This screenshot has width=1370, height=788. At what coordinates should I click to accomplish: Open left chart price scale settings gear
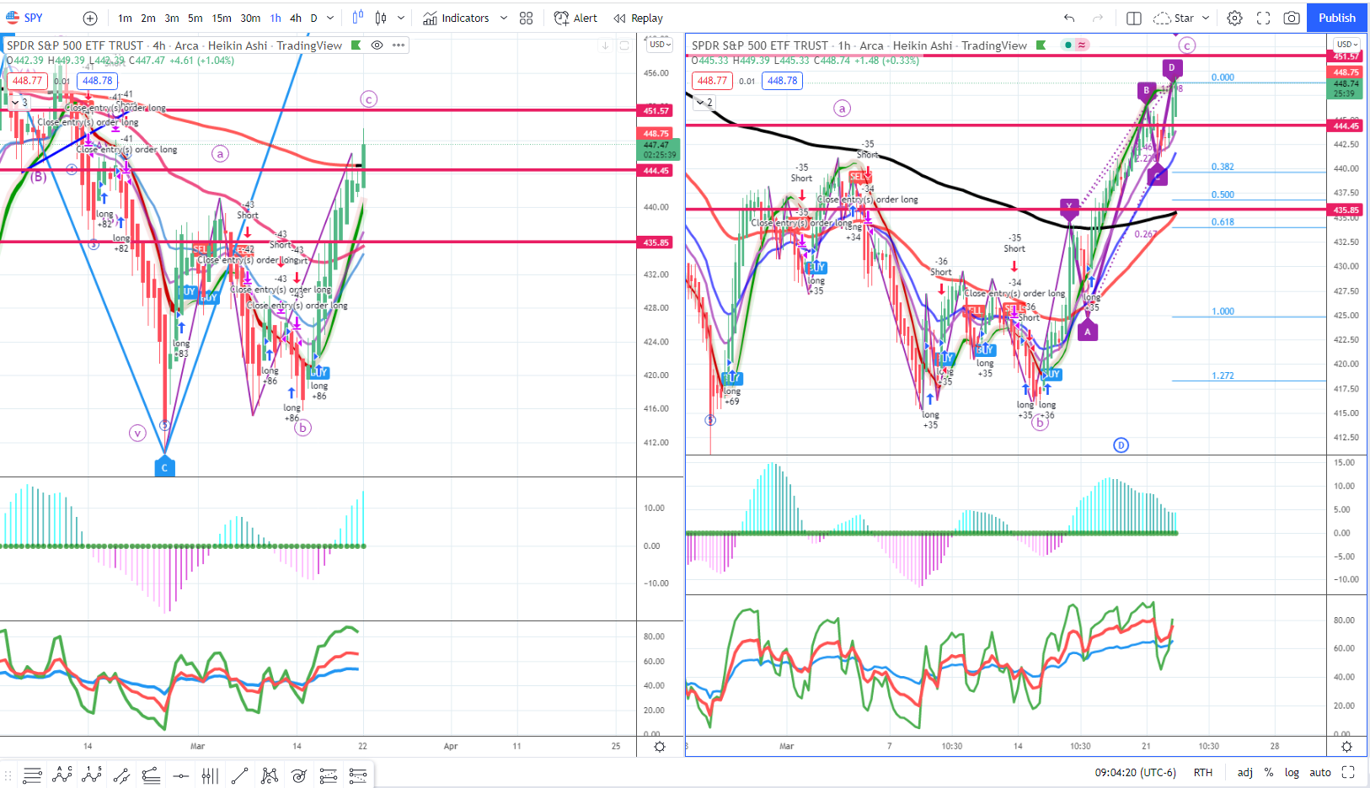tap(660, 747)
